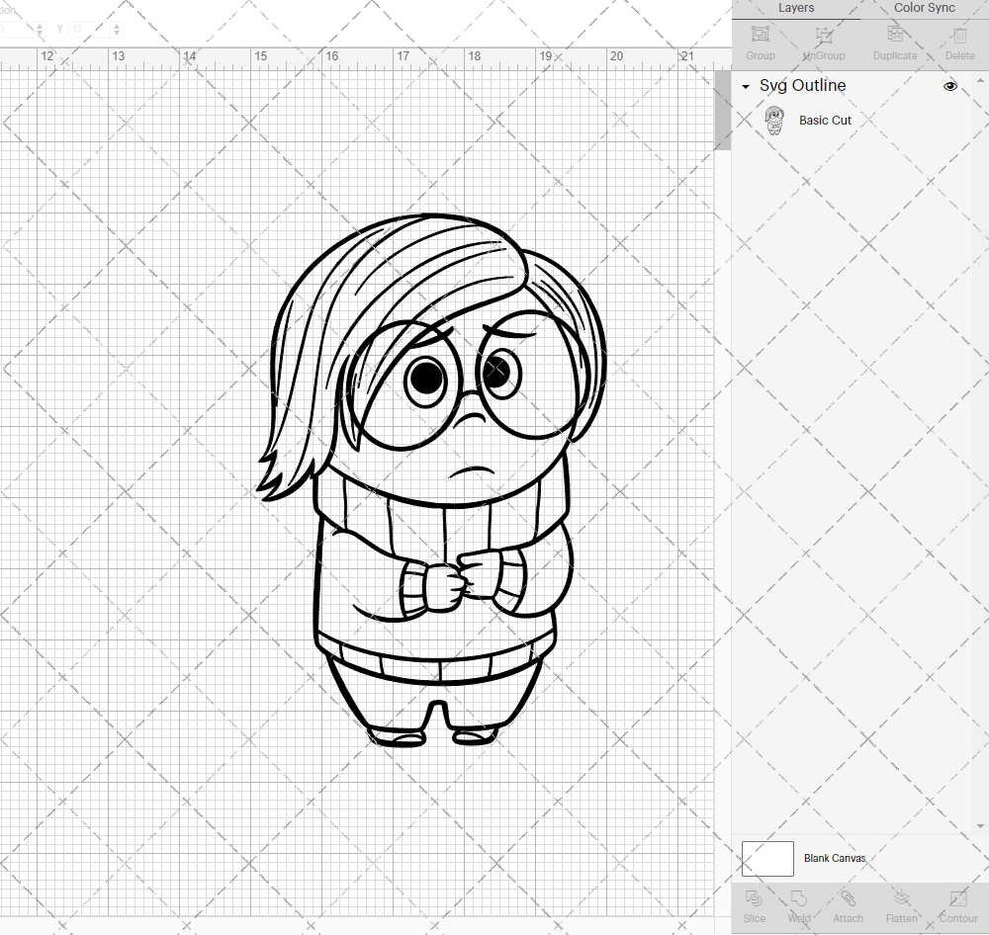Viewport: 989px width, 935px height.
Task: Click the Y position stepper arrow
Action: click(117, 29)
